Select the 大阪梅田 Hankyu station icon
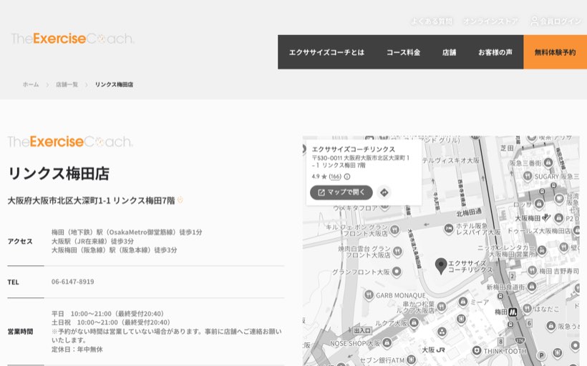The width and height of the screenshot is (587, 366). 547,217
